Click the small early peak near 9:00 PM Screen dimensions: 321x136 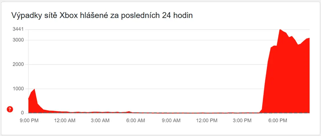[x=34, y=89]
